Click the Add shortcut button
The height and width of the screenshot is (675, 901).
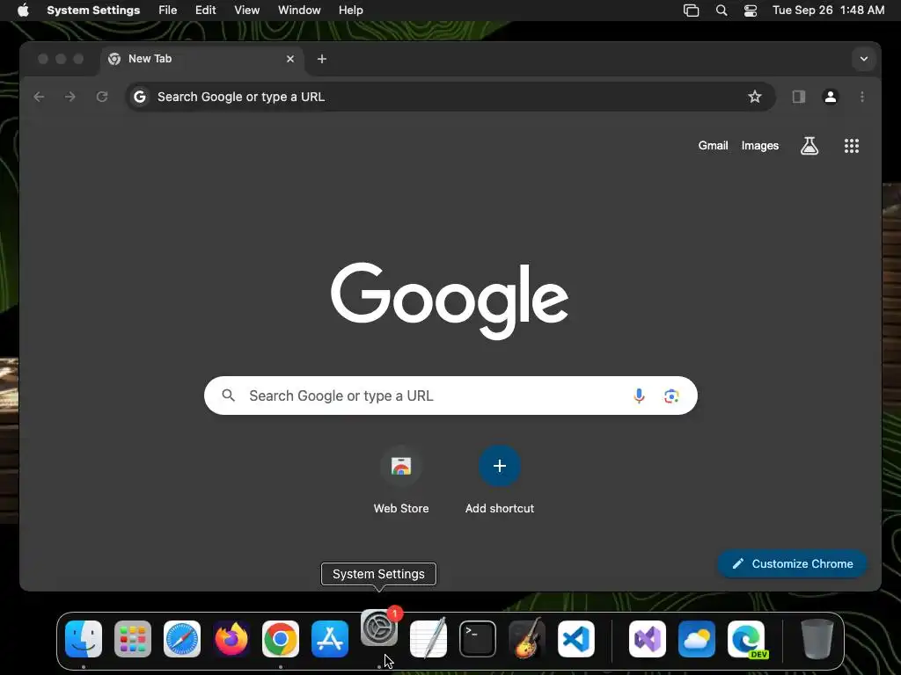click(500, 480)
